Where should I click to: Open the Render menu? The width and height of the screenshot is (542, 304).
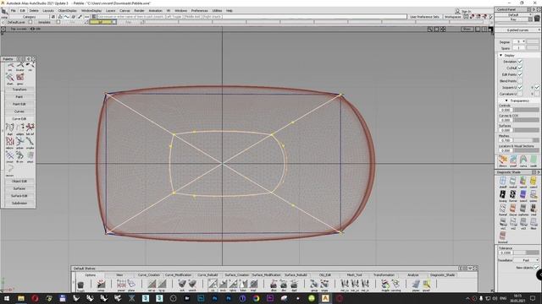click(139, 11)
